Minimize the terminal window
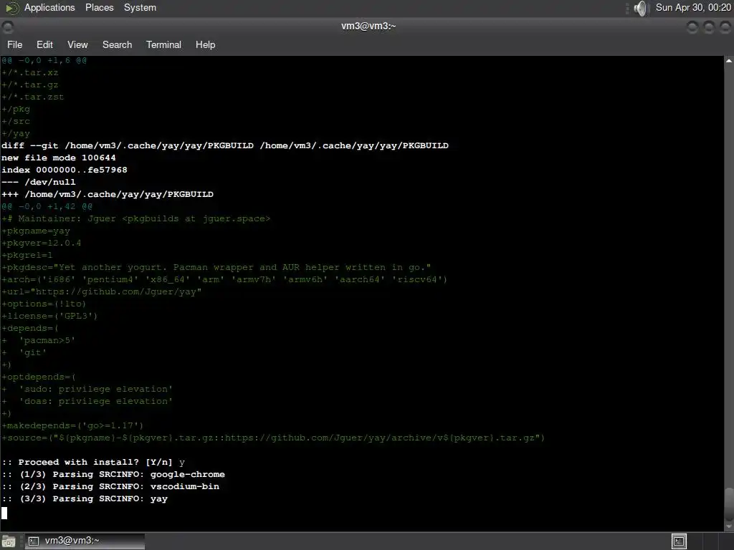The height and width of the screenshot is (550, 734). (692, 27)
